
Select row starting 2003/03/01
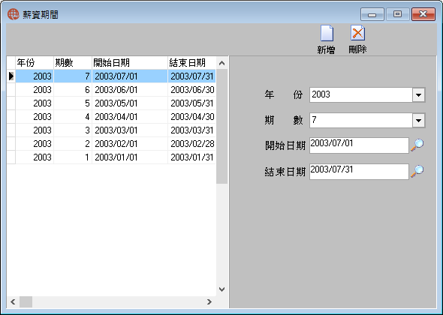111,130
